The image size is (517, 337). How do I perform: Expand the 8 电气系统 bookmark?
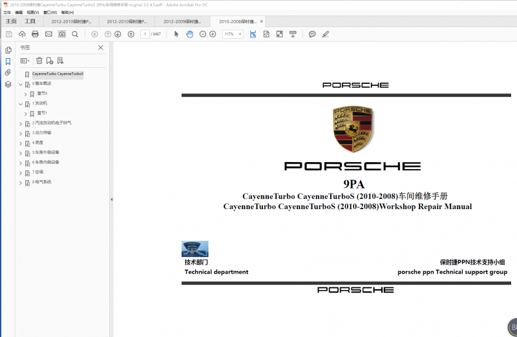point(21,183)
